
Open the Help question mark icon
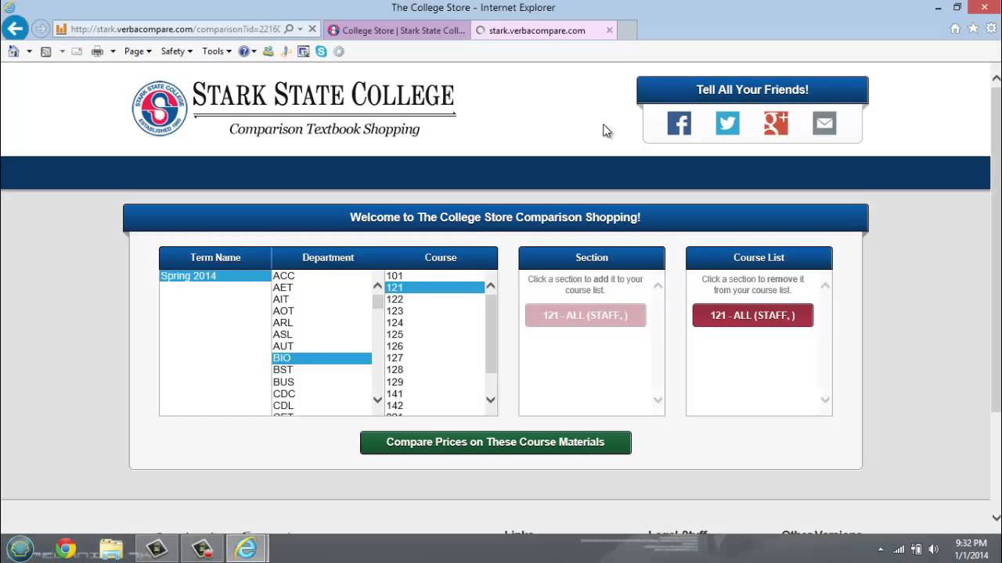click(x=244, y=52)
